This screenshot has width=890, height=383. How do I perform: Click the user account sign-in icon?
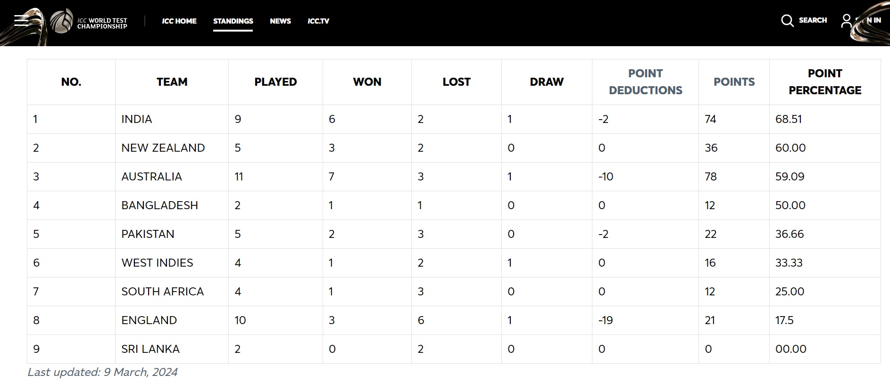tap(847, 21)
